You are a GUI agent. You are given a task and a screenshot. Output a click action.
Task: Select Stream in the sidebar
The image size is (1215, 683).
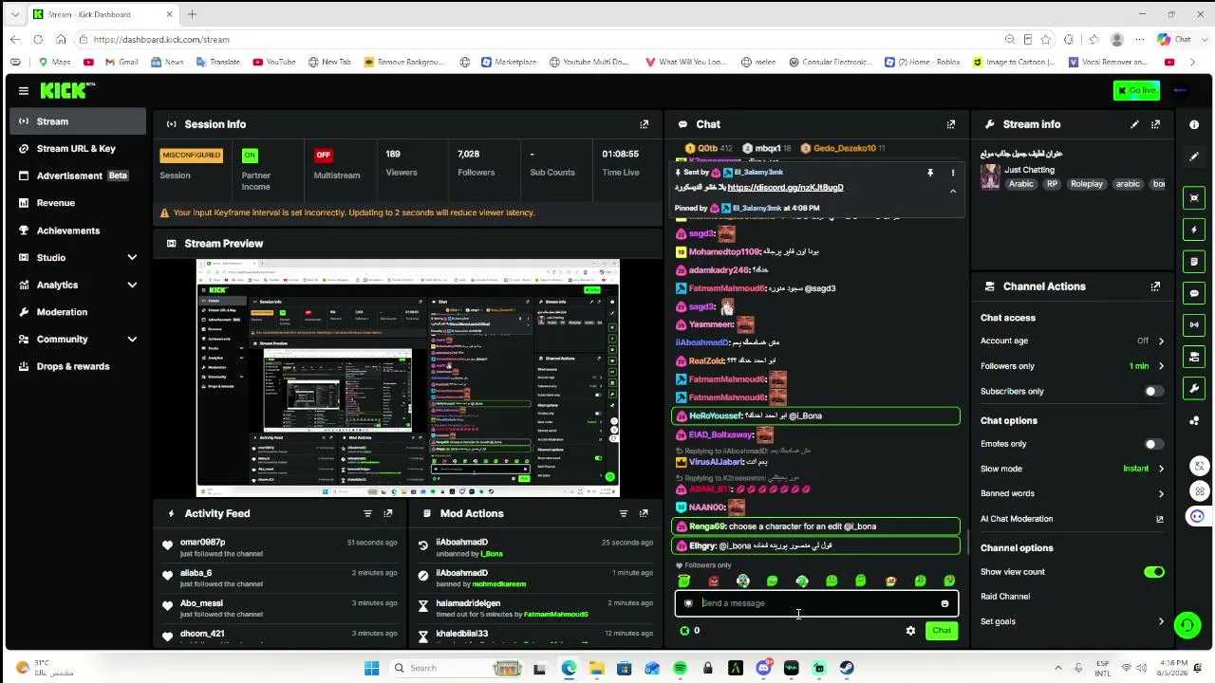pyautogui.click(x=78, y=121)
